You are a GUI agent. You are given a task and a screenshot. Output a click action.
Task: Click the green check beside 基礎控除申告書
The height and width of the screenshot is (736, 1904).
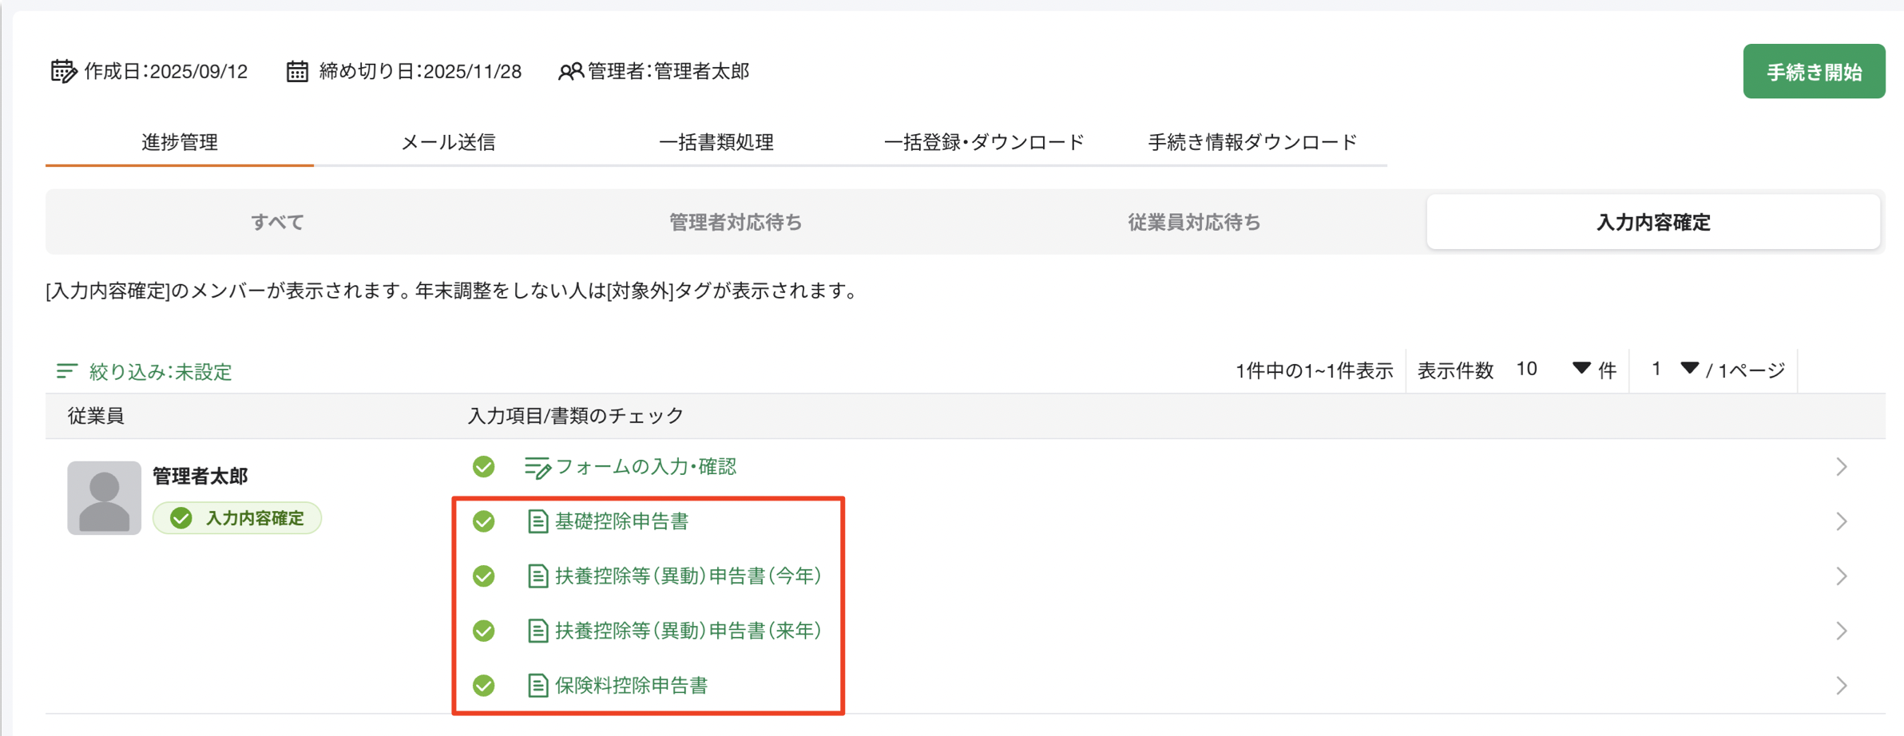[483, 521]
